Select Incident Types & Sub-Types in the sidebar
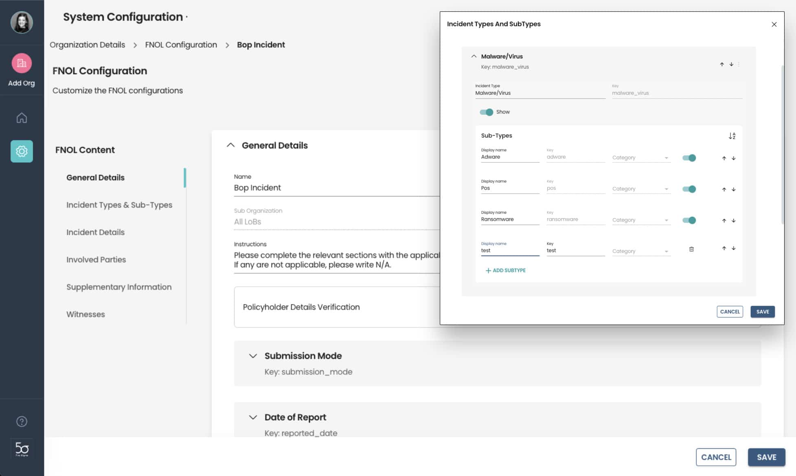This screenshot has height=476, width=796. tap(119, 205)
